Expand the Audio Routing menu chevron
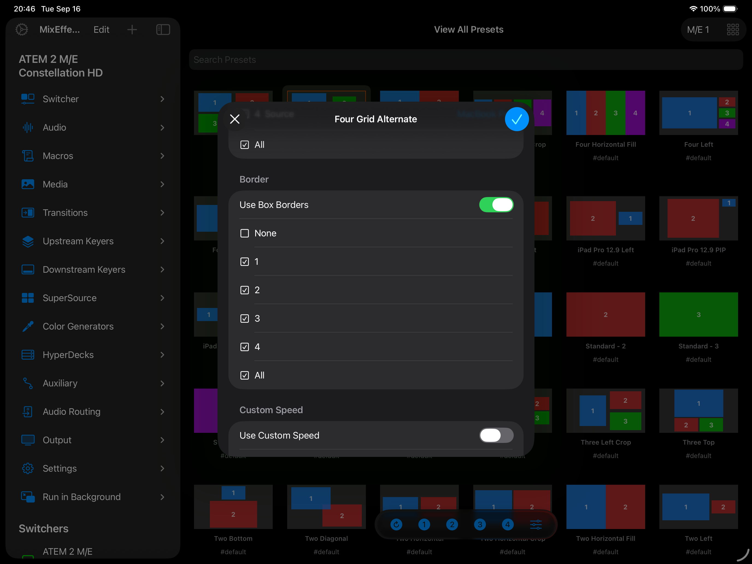The image size is (752, 564). [x=162, y=412]
